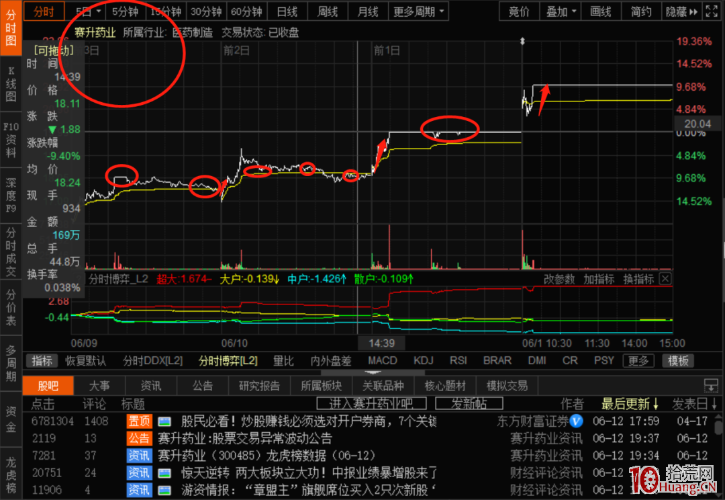Screen dimensions: 725x500
Task: Click the 进入赛升药业吧 button
Action: point(371,404)
